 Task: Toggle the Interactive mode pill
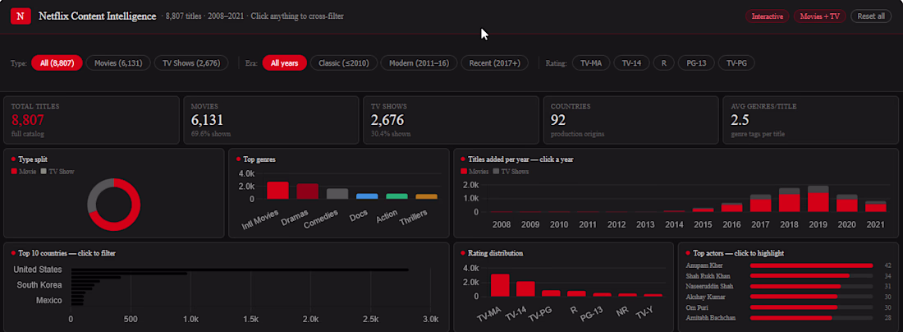click(767, 16)
